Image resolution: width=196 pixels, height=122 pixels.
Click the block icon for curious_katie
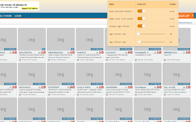(x=102, y=87)
